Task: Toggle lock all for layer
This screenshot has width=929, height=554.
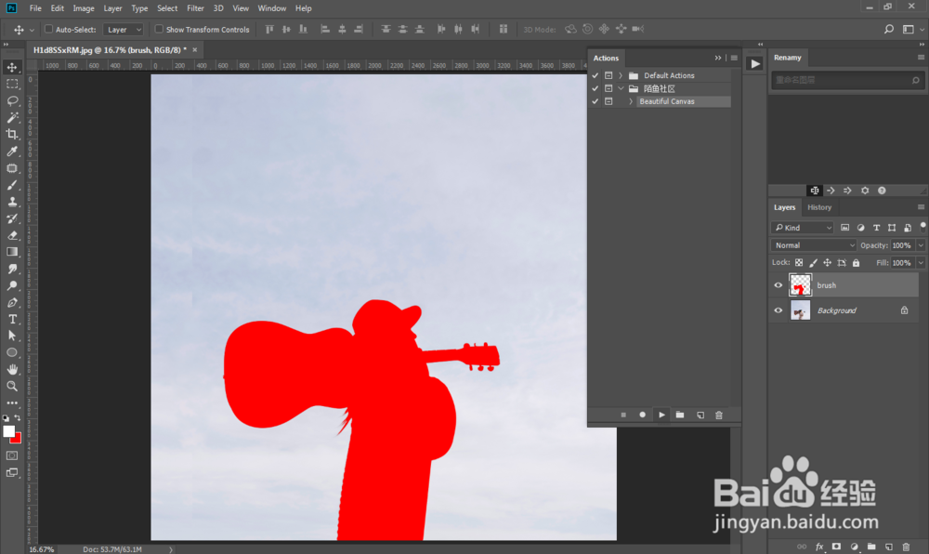Action: pos(856,262)
